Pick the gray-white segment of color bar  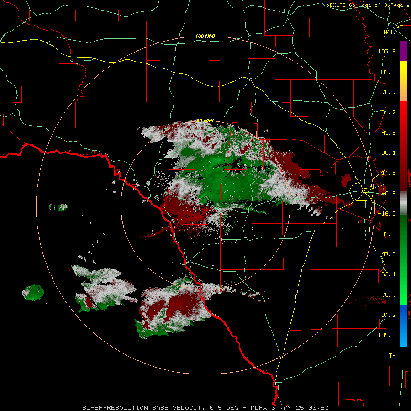[403, 203]
